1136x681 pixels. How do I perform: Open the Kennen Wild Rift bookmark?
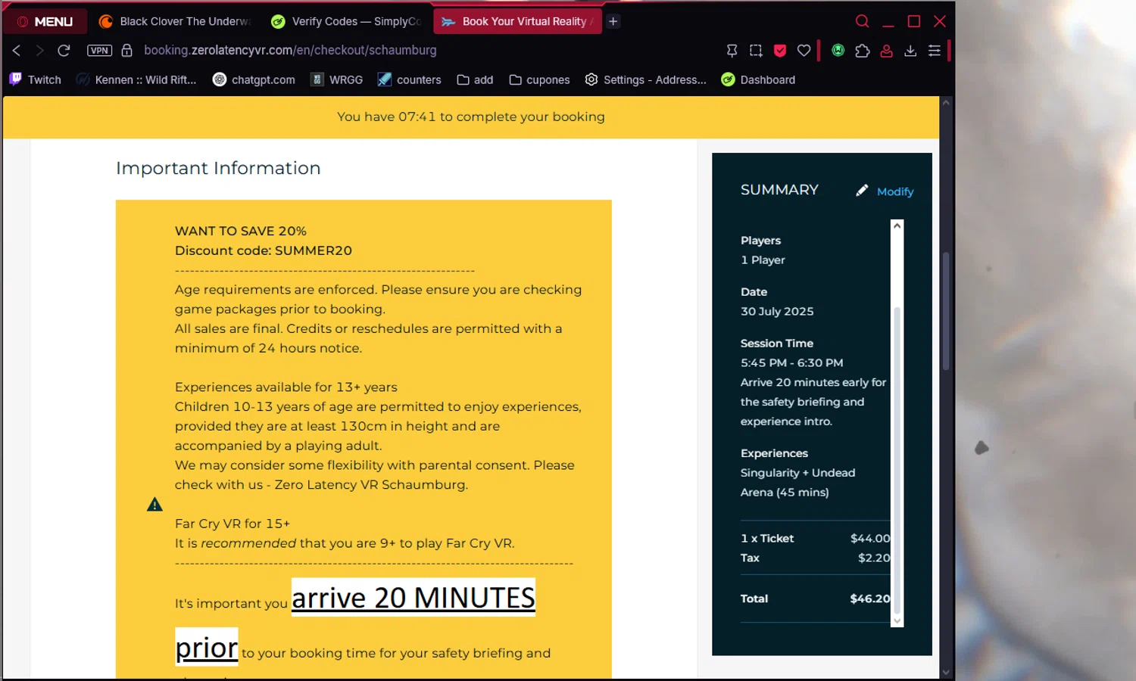136,79
